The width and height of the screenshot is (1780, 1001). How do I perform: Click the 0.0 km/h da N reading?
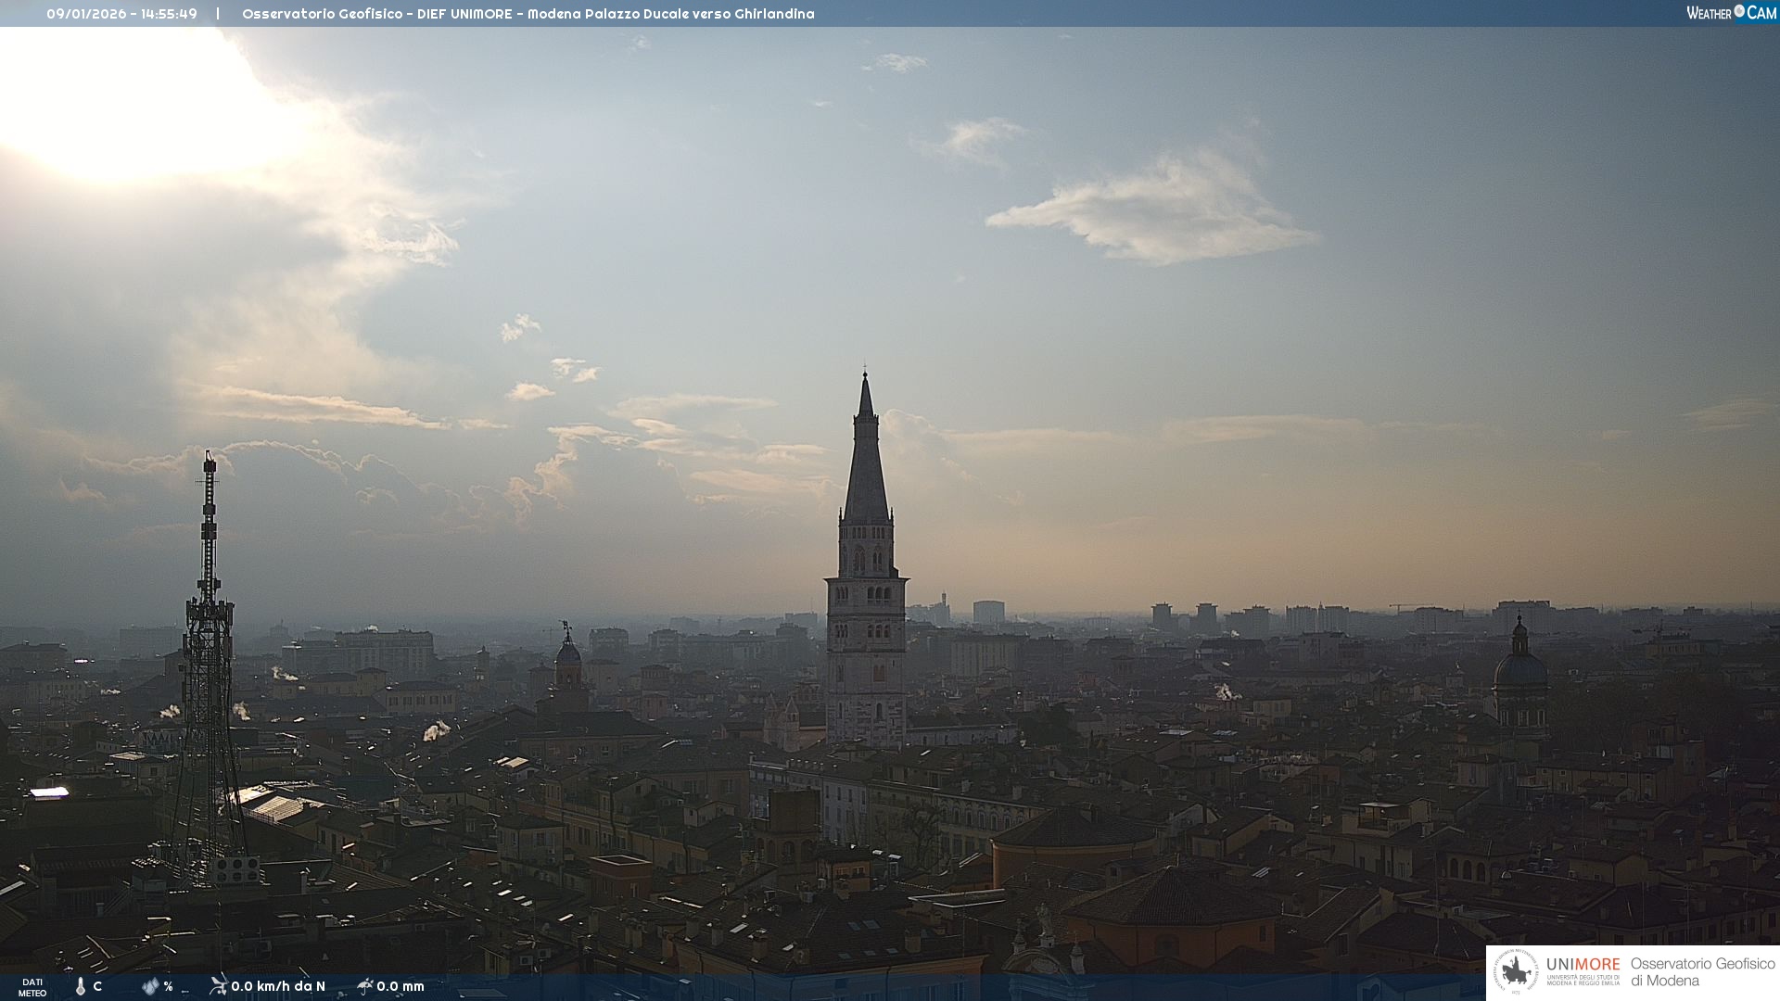point(278,986)
